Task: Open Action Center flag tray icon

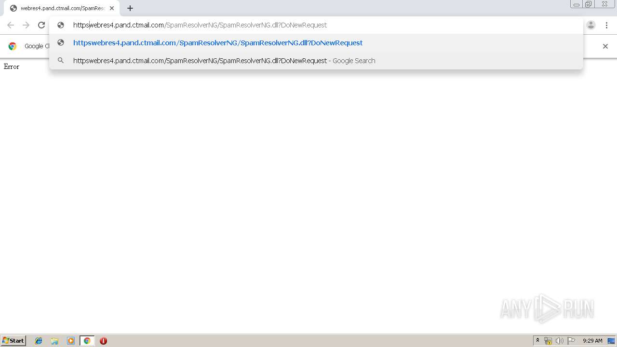Action: click(571, 341)
